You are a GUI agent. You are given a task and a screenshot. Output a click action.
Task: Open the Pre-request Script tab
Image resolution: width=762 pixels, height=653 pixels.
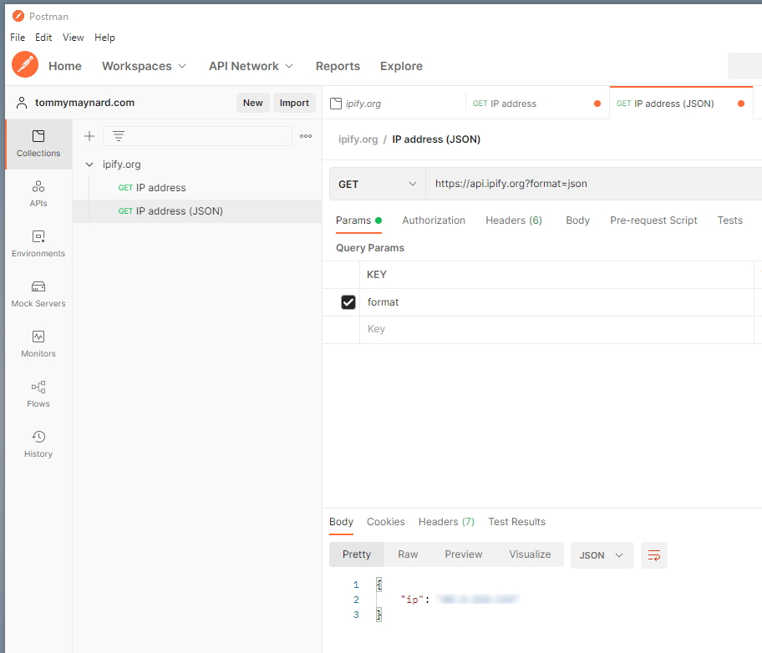[x=653, y=220]
